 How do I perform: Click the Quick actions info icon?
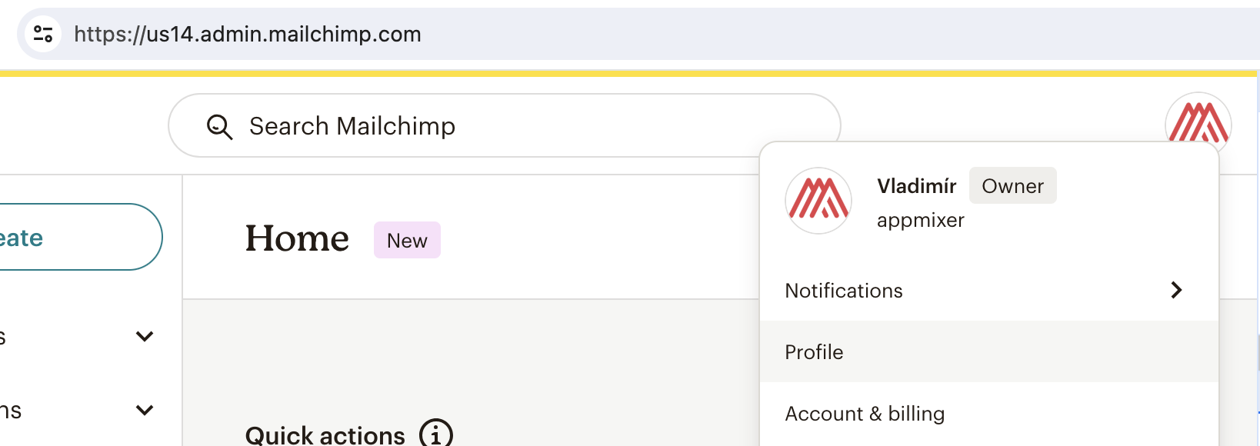435,434
